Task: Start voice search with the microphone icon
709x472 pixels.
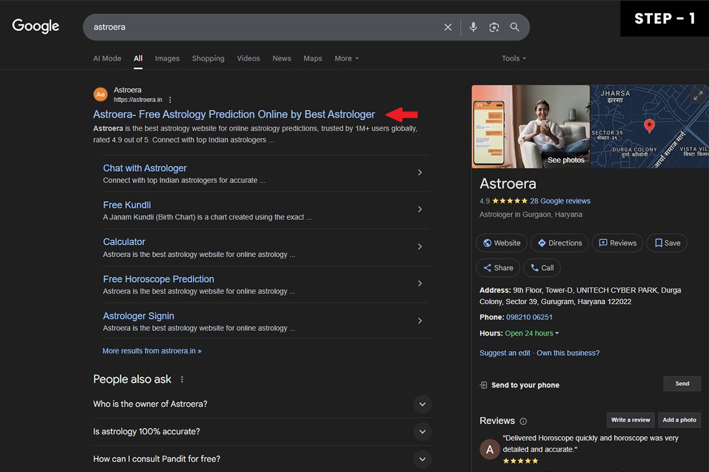Action: (x=473, y=27)
